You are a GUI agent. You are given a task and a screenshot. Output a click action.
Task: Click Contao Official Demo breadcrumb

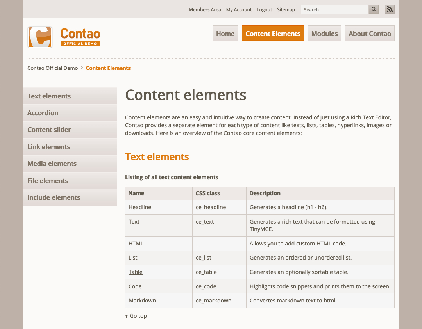pos(52,68)
